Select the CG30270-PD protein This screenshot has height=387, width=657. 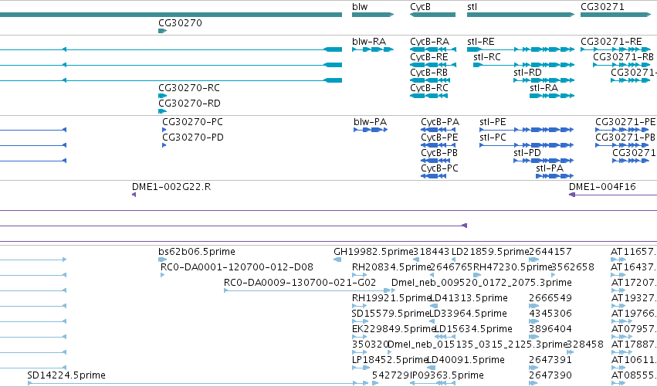pos(164,145)
